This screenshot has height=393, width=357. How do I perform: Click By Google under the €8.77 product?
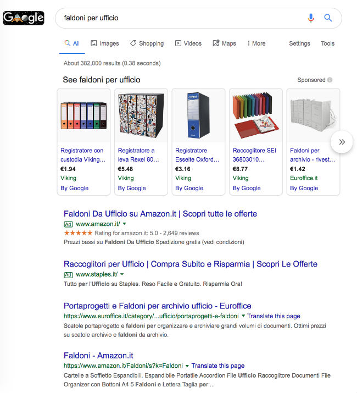pyautogui.click(x=247, y=188)
